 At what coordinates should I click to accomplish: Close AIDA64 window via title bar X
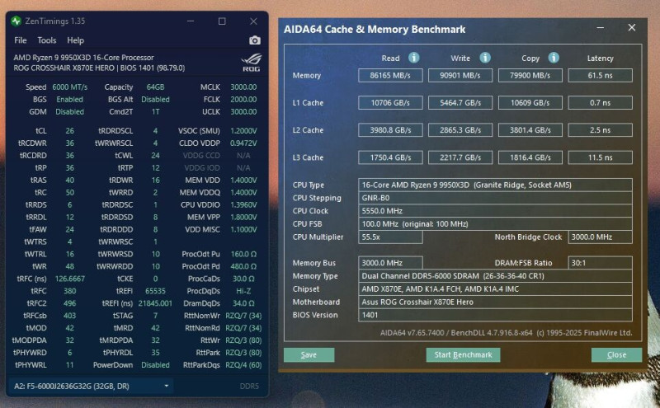pos(632,27)
